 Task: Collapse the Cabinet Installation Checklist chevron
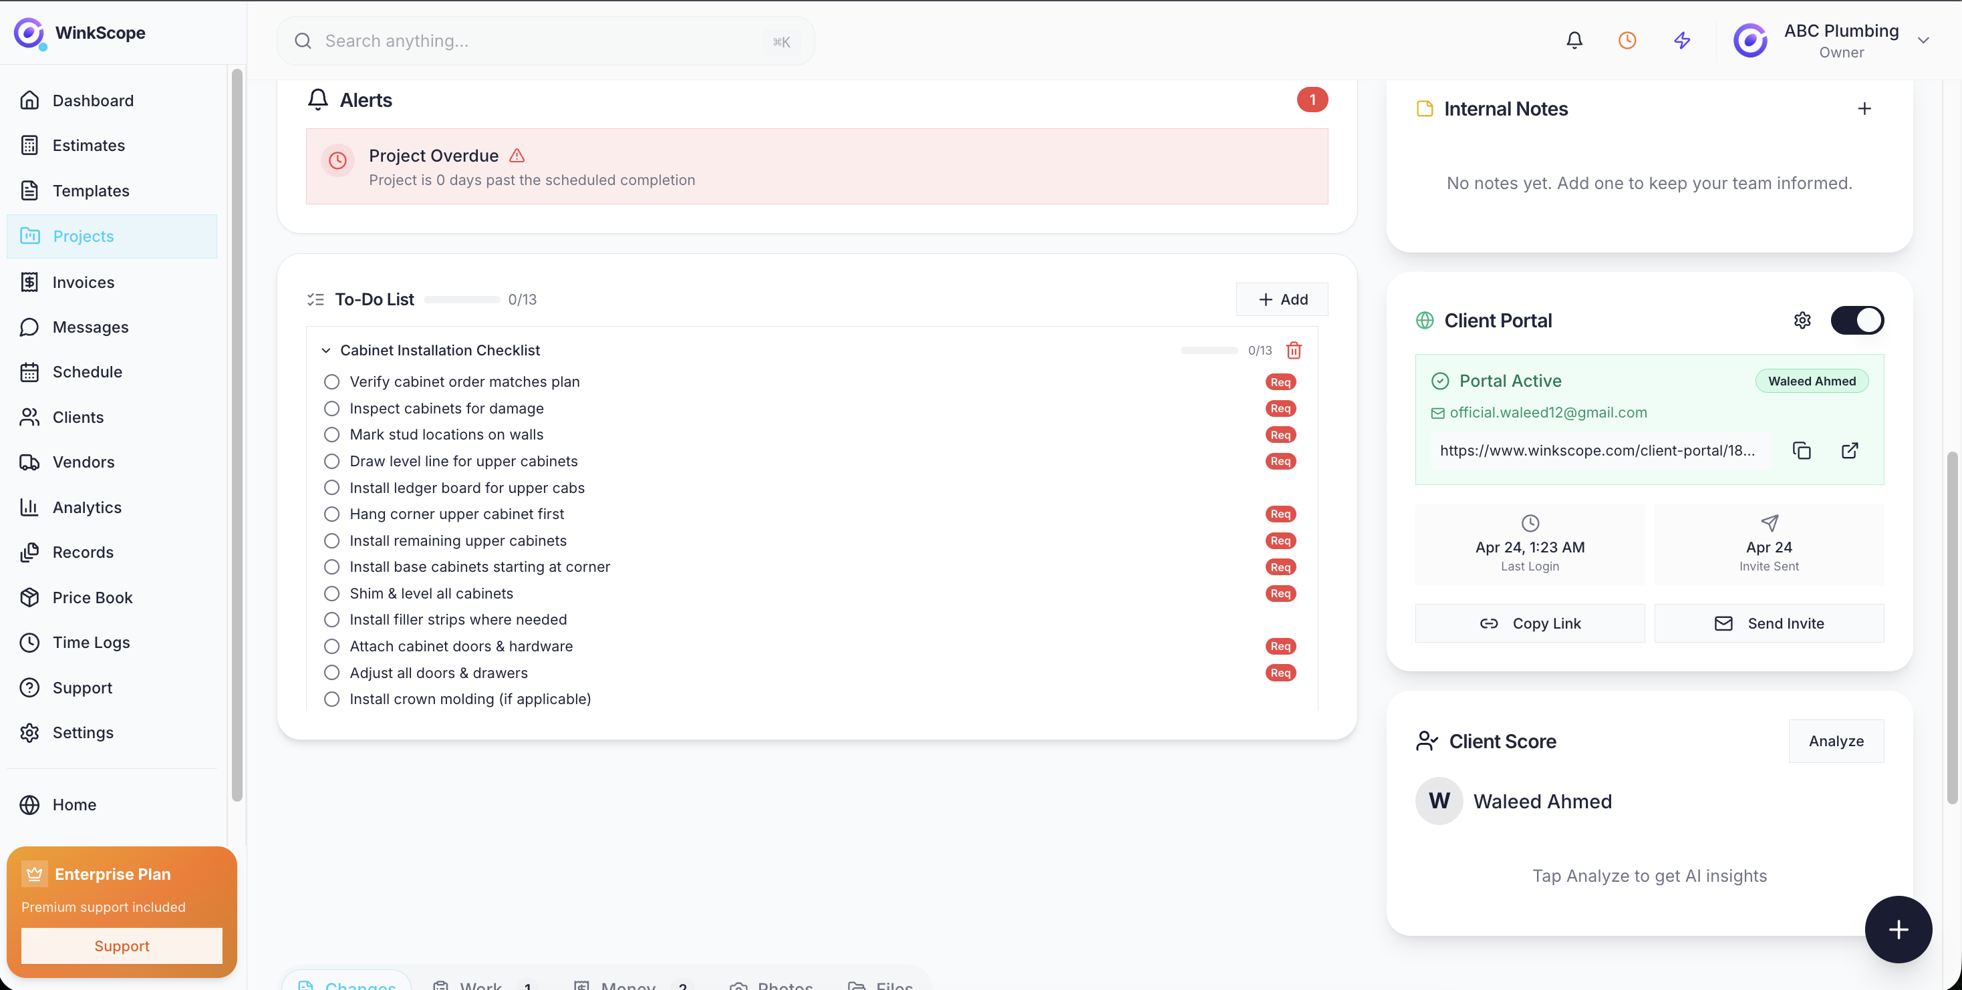(x=325, y=350)
